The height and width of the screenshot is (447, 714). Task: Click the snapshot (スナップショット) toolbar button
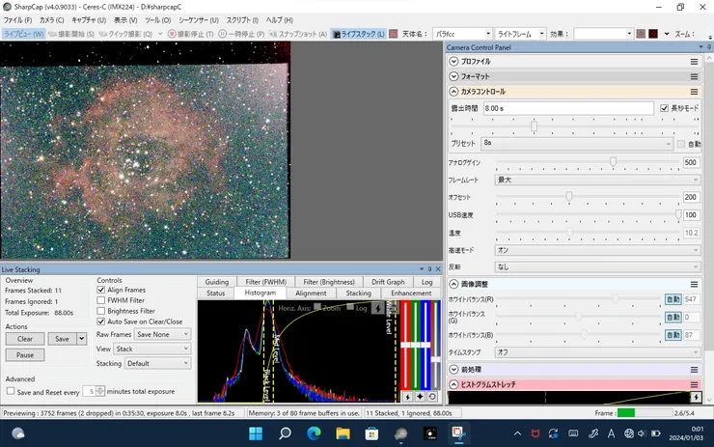pos(298,34)
